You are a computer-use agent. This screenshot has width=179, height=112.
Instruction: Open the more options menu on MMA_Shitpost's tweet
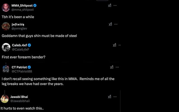click(x=116, y=5)
